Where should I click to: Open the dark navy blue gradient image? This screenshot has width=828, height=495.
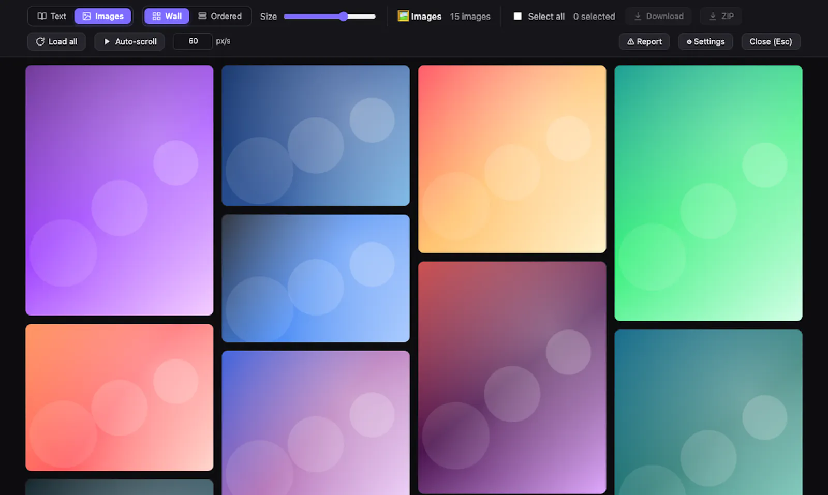[316, 136]
